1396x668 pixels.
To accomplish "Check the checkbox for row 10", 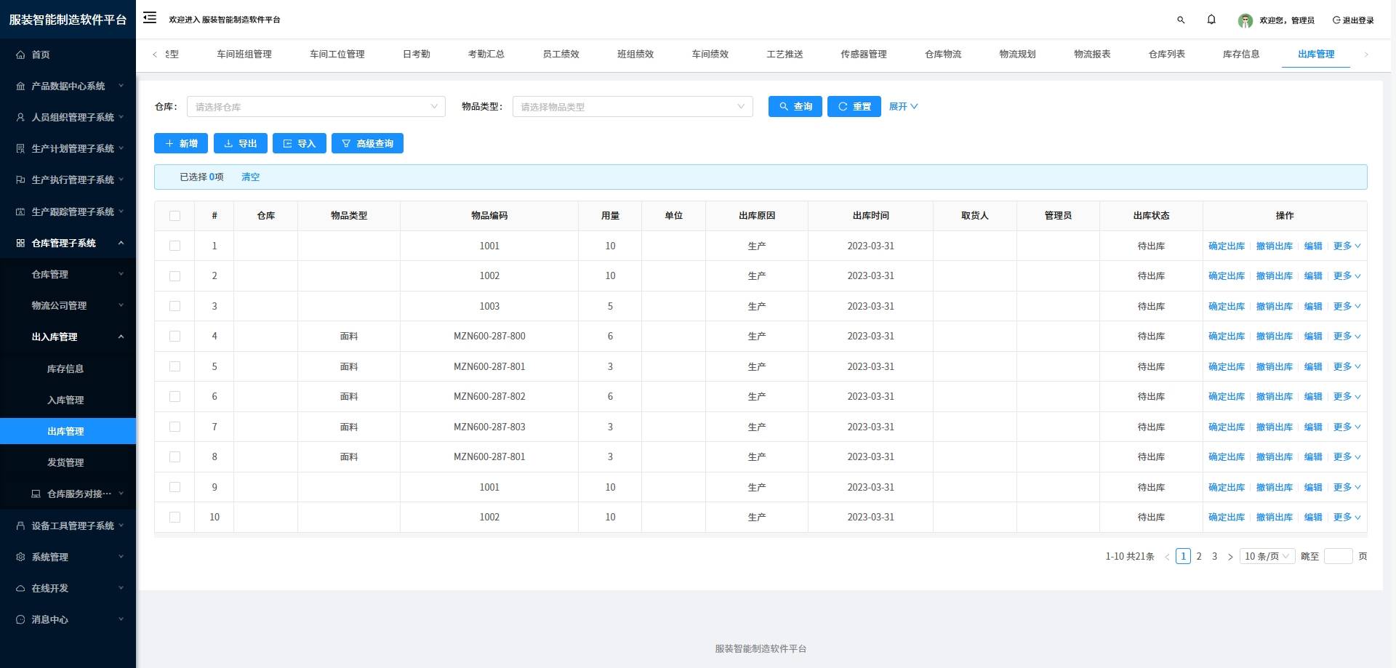I will coord(174,517).
